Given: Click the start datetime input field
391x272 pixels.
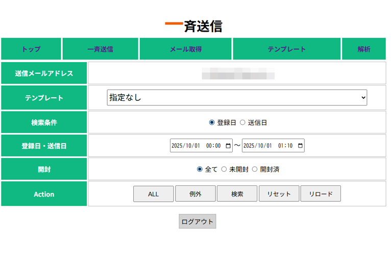Looking at the screenshot, I should (x=196, y=146).
